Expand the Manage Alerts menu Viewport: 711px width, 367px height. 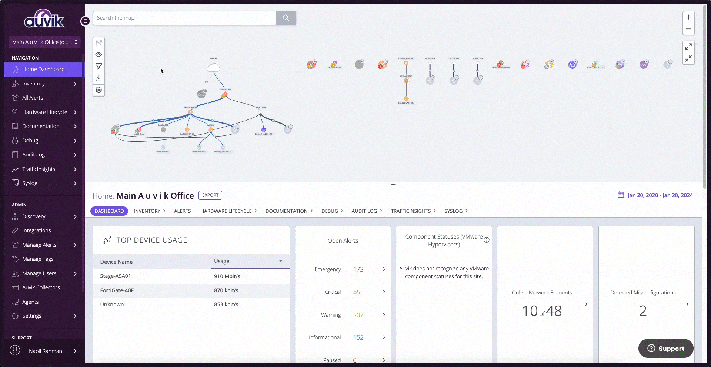[x=75, y=245]
